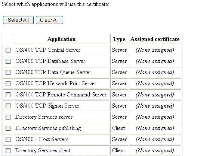Viewport: 222px width, 156px height.
Task: Click the Directory Services publishing application name
Action: coord(48,128)
